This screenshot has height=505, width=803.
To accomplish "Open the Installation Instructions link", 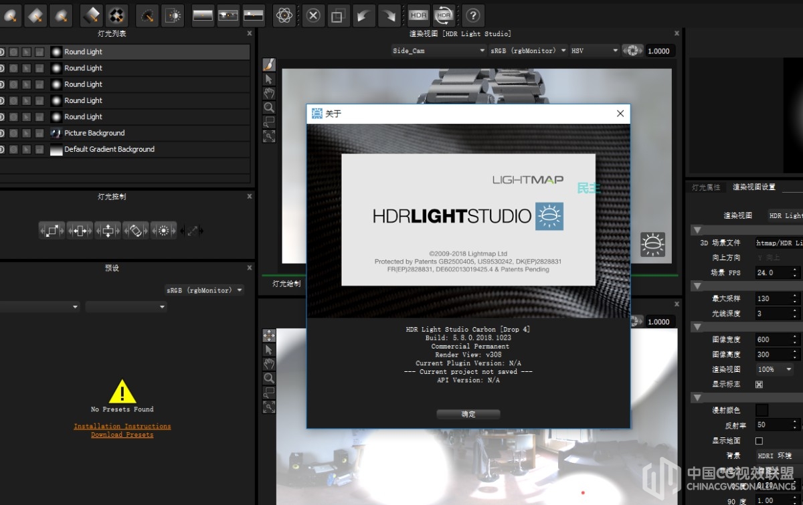I will (122, 426).
